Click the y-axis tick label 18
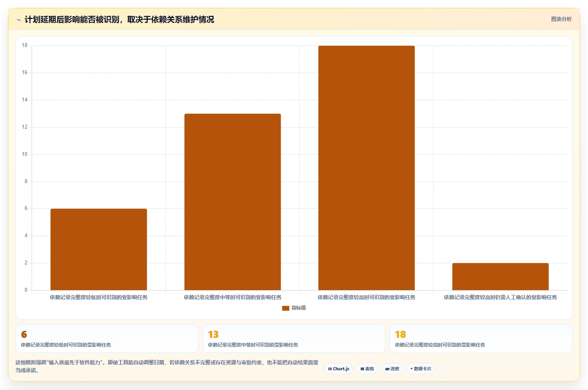This screenshot has width=588, height=390. tap(25, 45)
